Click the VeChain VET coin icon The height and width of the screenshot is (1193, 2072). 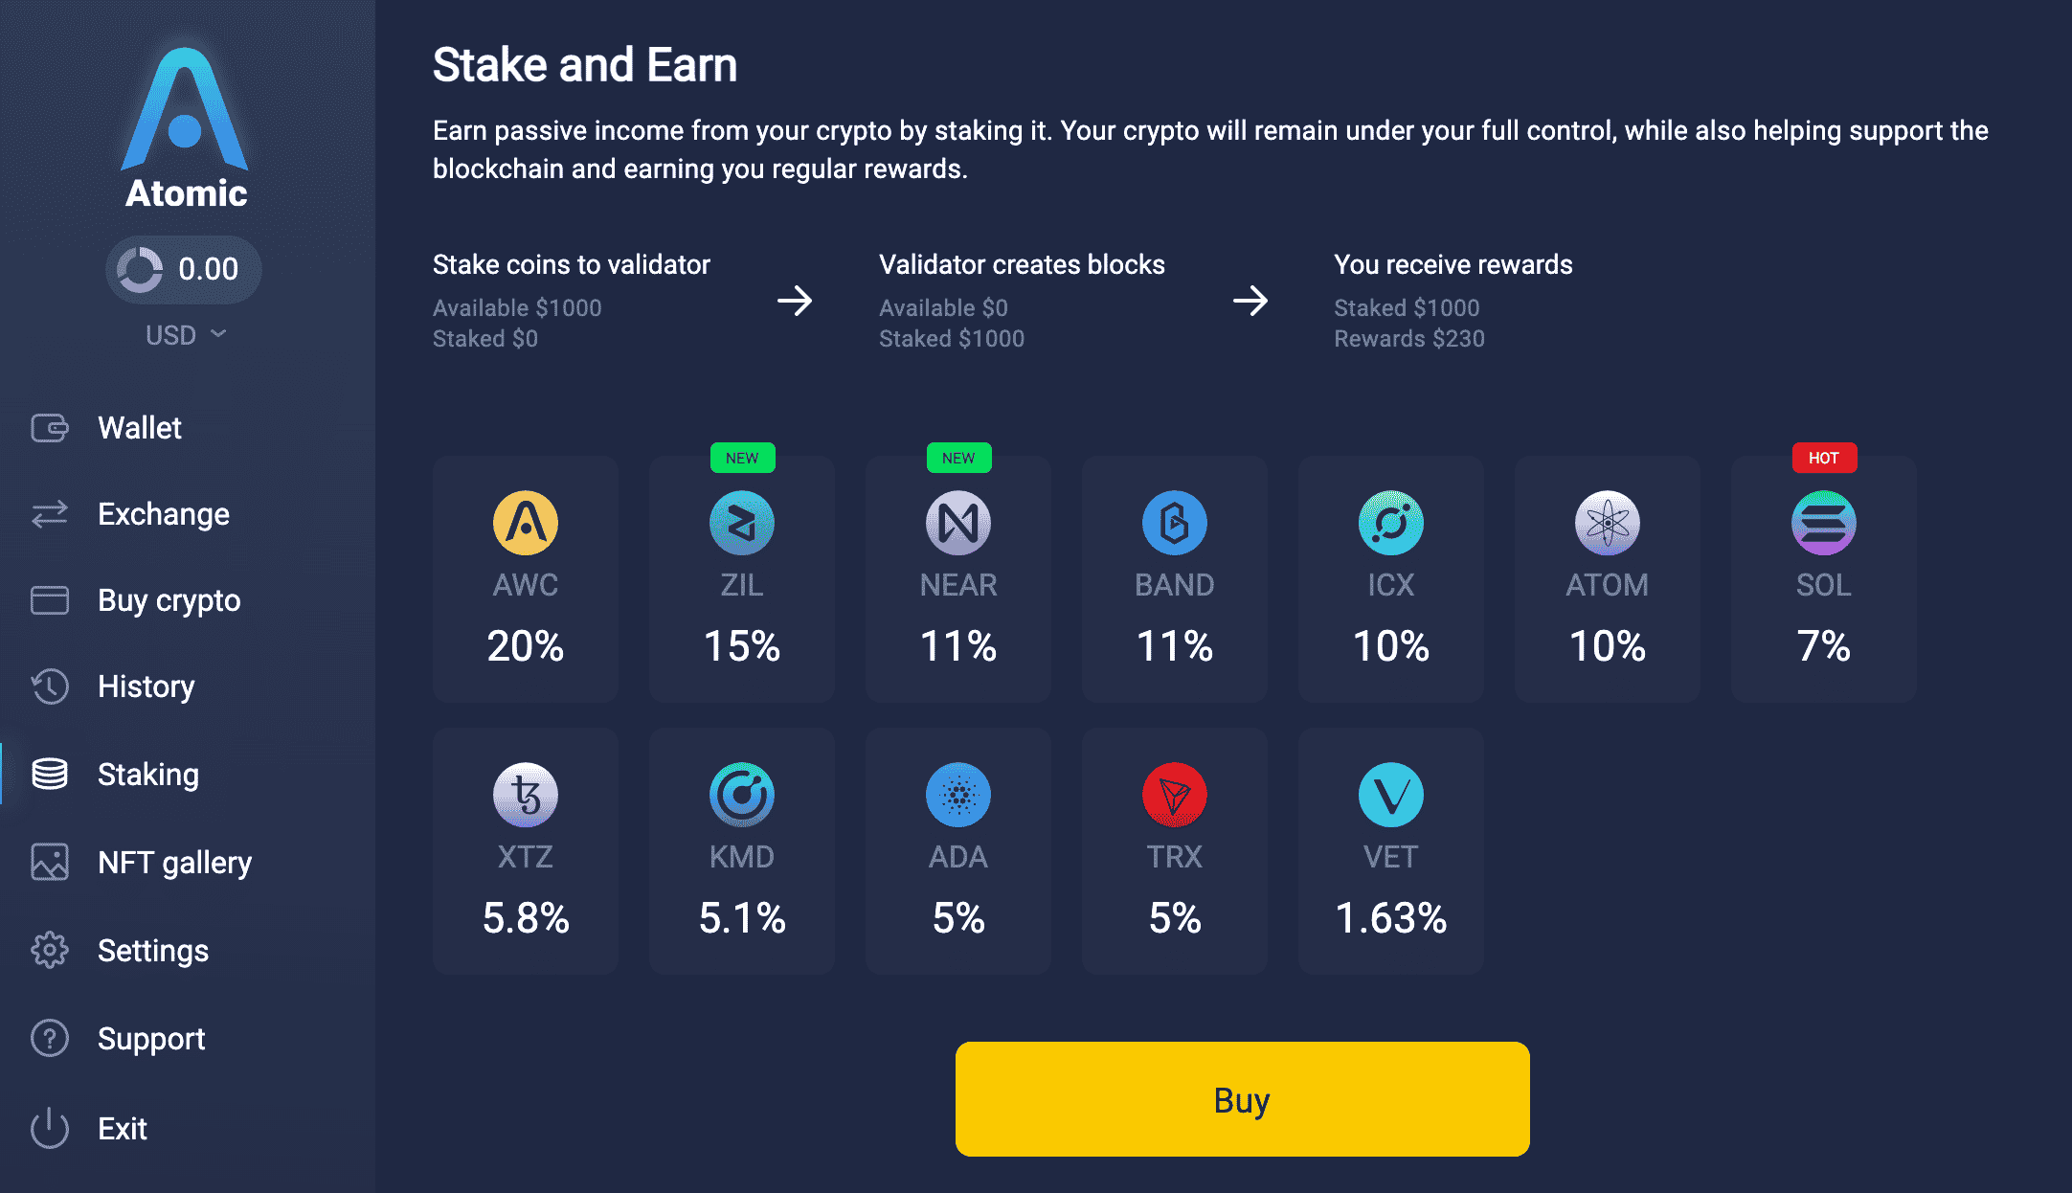1391,795
